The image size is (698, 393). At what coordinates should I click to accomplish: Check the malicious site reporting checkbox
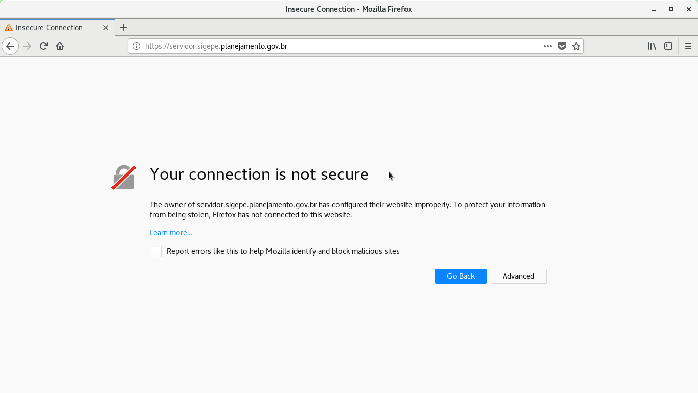click(x=155, y=251)
